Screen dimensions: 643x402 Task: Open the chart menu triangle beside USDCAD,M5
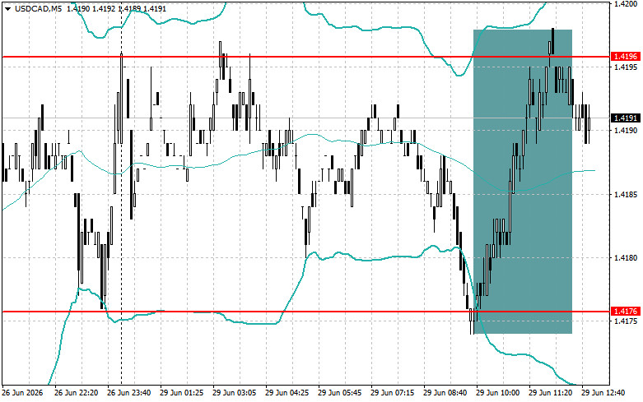[7, 9]
